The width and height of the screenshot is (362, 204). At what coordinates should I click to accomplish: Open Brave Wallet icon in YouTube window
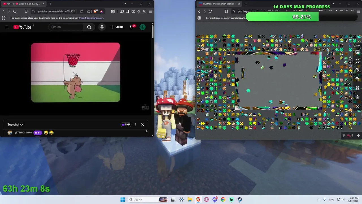133,11
